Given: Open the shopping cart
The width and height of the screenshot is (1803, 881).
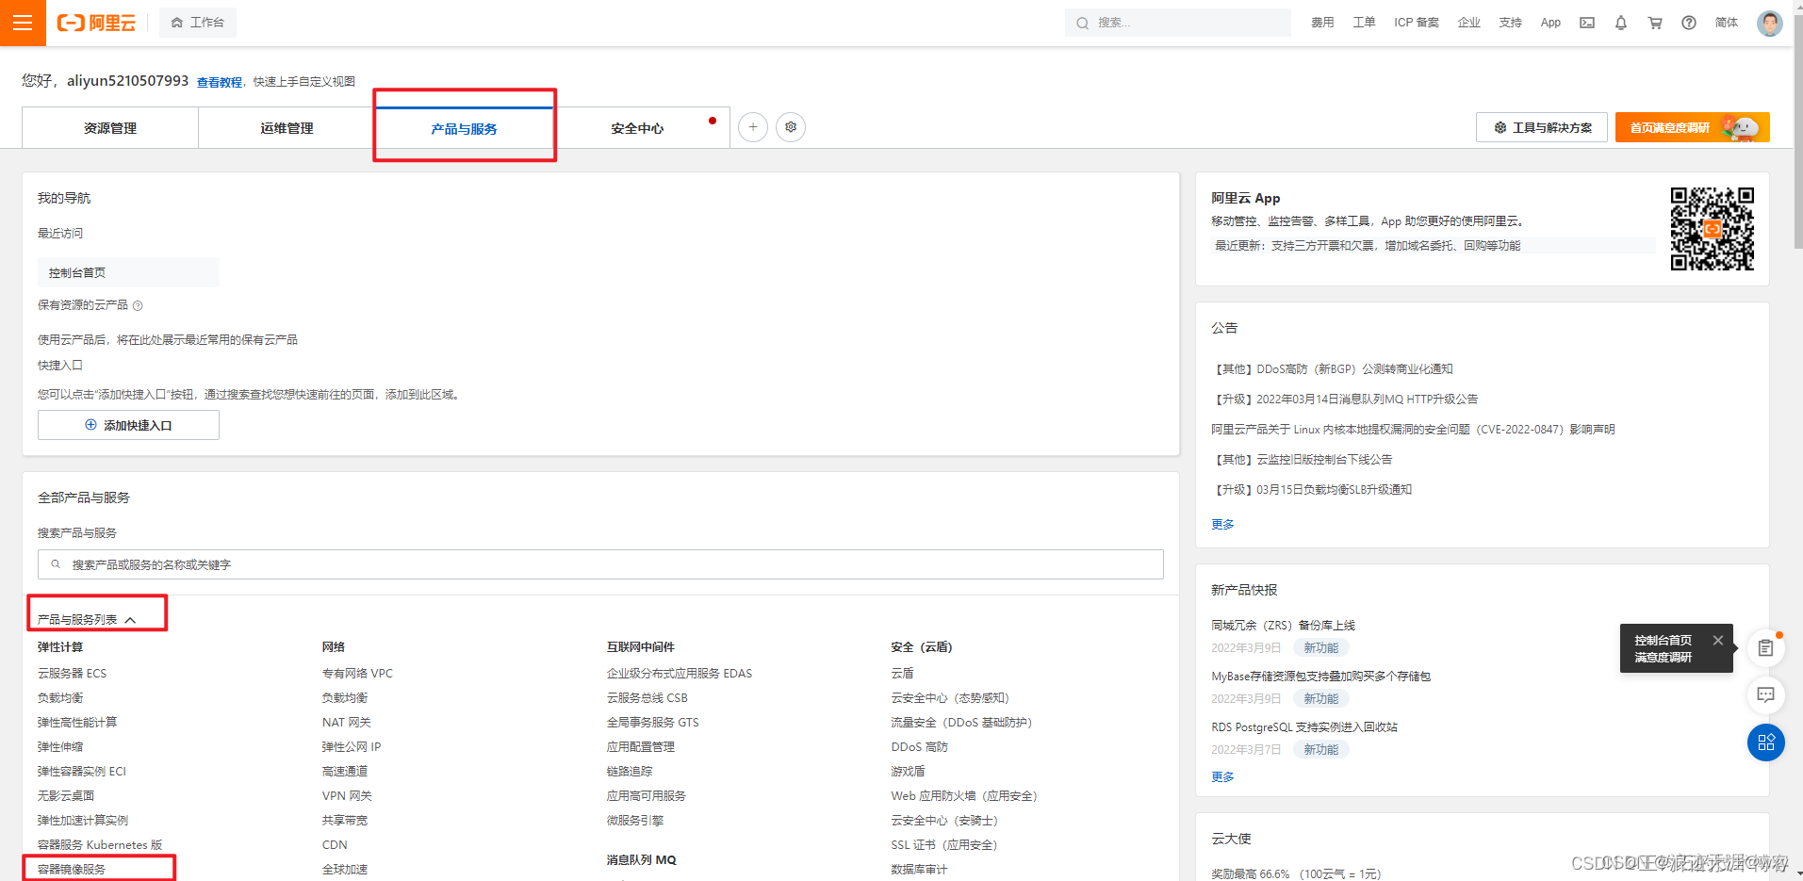Looking at the screenshot, I should 1655,23.
